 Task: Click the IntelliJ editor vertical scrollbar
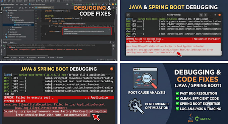[114, 26]
